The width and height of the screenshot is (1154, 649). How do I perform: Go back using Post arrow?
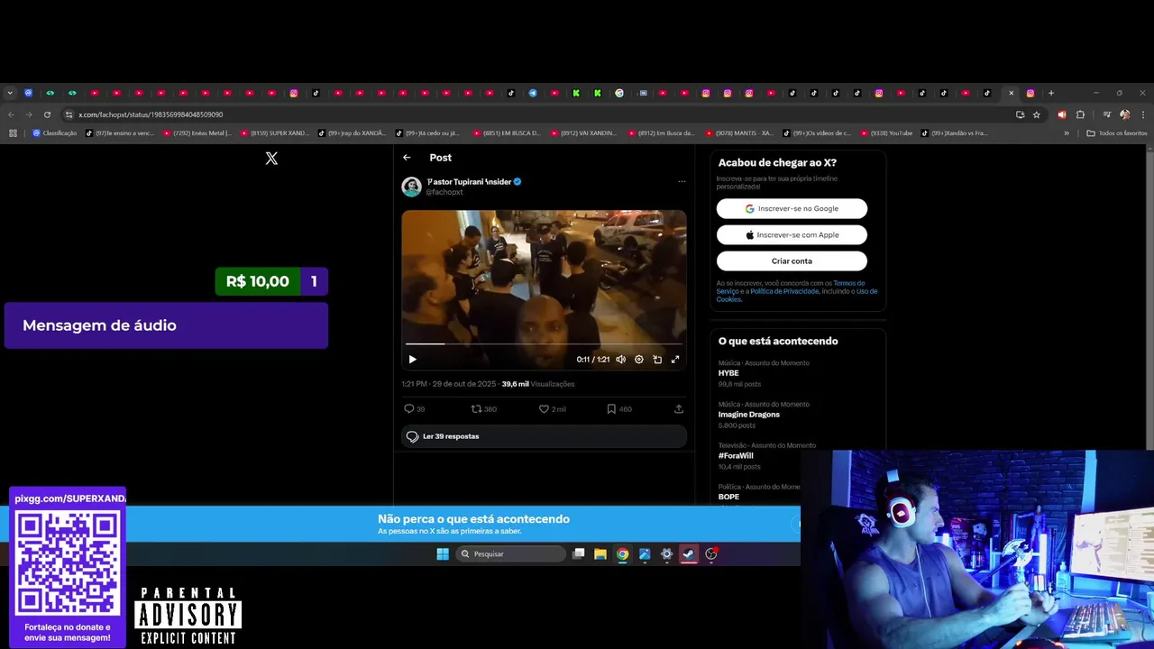(407, 157)
